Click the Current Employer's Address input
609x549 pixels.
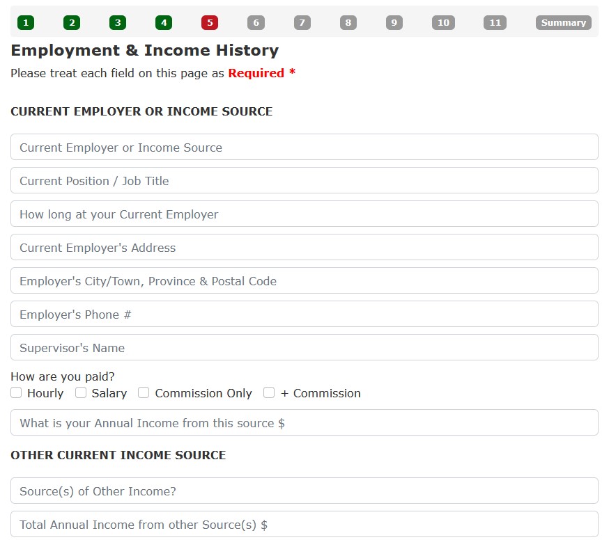point(304,248)
